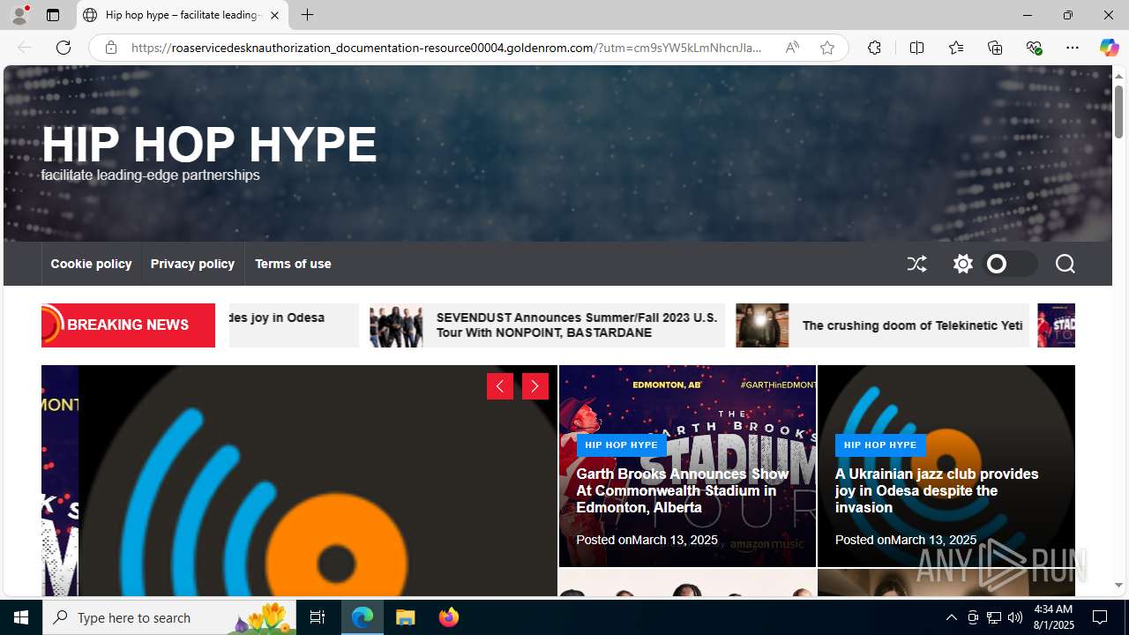Click jazz club post date March 13, 2025
This screenshot has height=635, width=1129.
933,540
